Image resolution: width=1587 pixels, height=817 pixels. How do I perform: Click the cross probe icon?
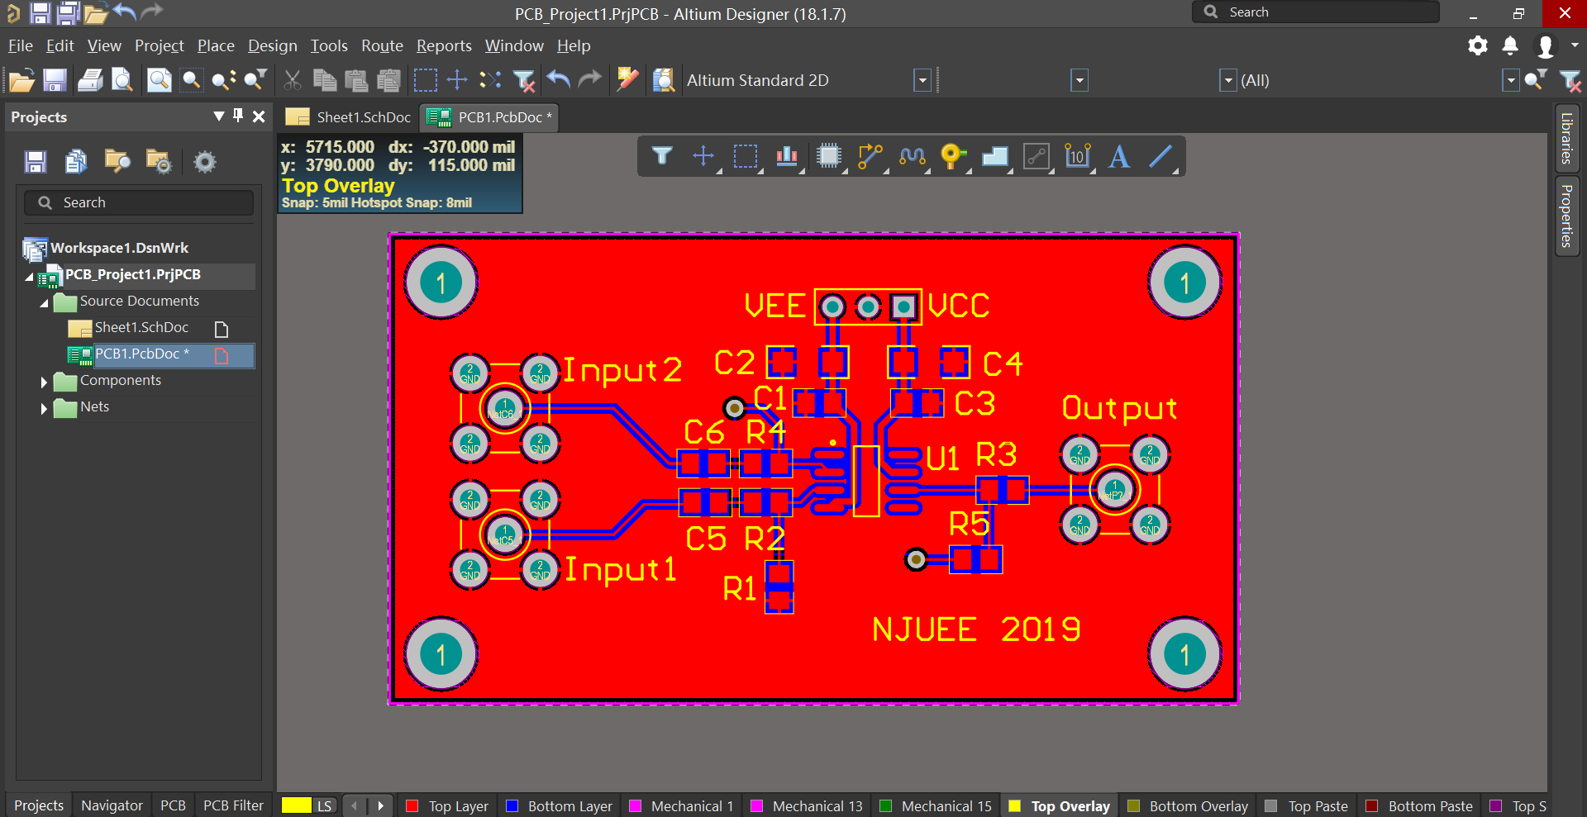click(627, 80)
